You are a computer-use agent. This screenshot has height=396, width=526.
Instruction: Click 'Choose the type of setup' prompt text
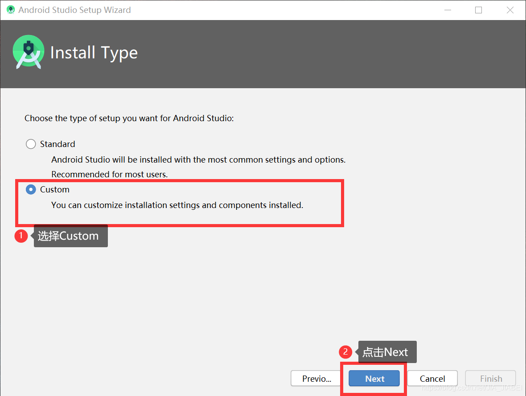pyautogui.click(x=129, y=118)
